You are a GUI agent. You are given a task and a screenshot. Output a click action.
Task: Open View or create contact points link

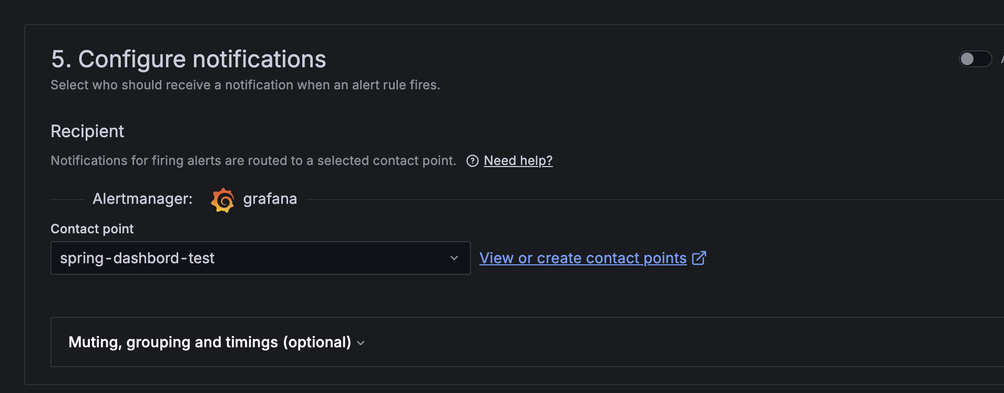582,258
